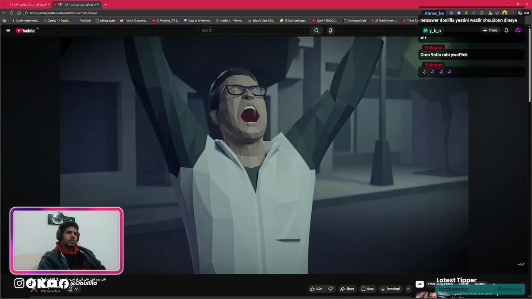Open the Copy of hr-newslet... bookmark
This screenshot has width=532, height=299.
click(197, 20)
